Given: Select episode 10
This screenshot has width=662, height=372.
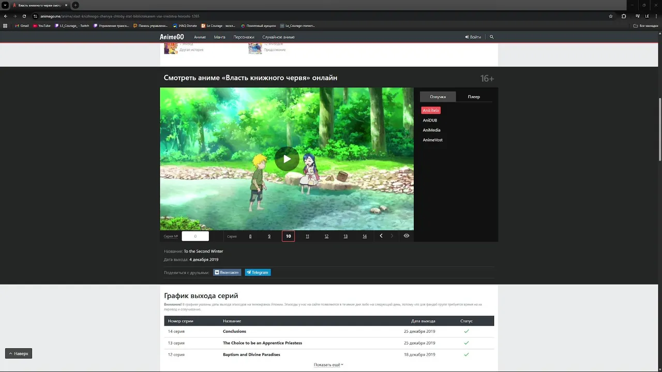Looking at the screenshot, I should pyautogui.click(x=288, y=236).
